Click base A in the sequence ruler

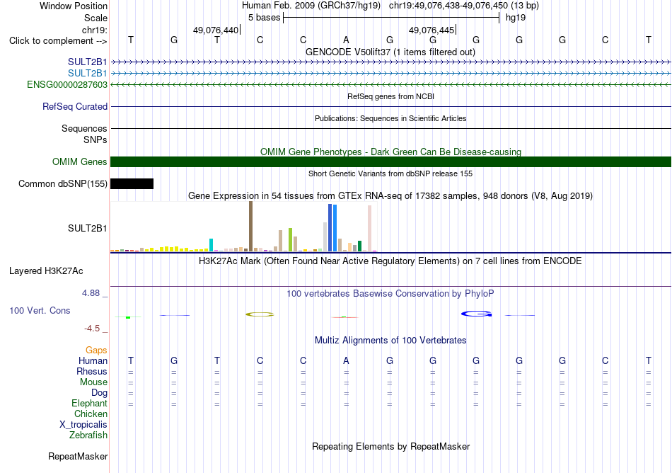tap(347, 40)
